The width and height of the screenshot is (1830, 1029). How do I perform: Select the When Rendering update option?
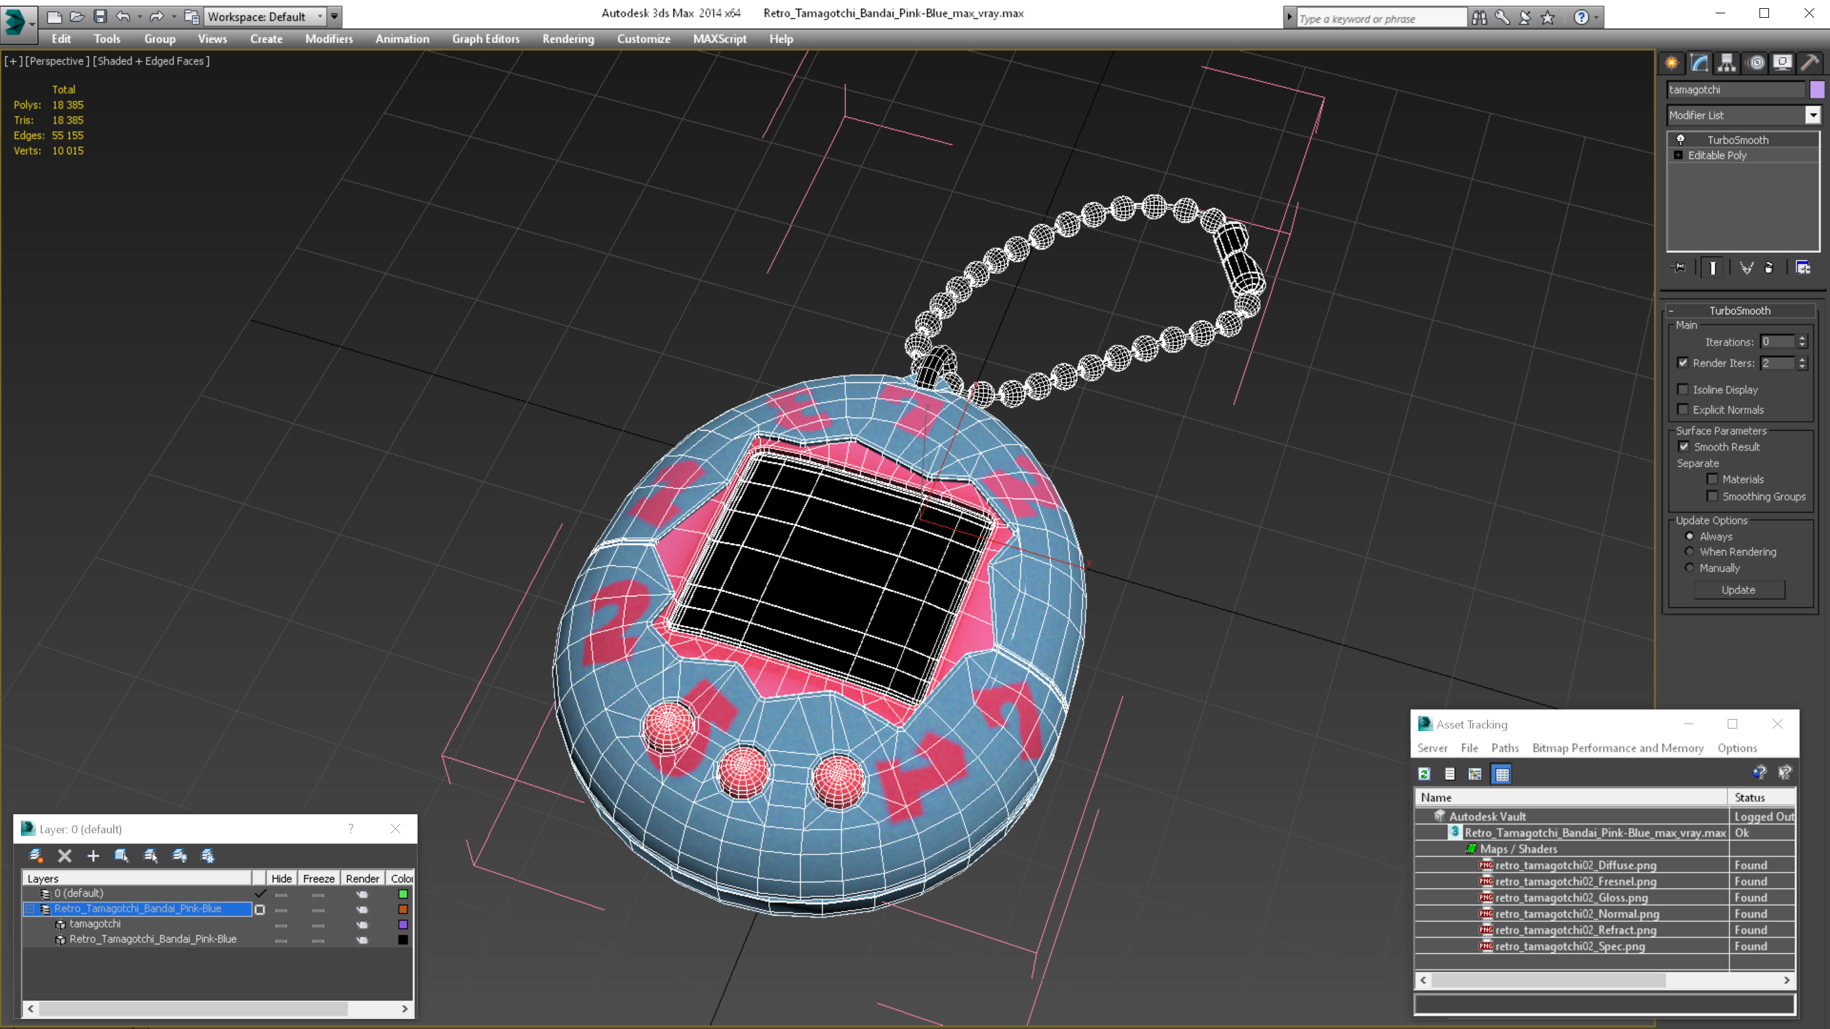1690,552
